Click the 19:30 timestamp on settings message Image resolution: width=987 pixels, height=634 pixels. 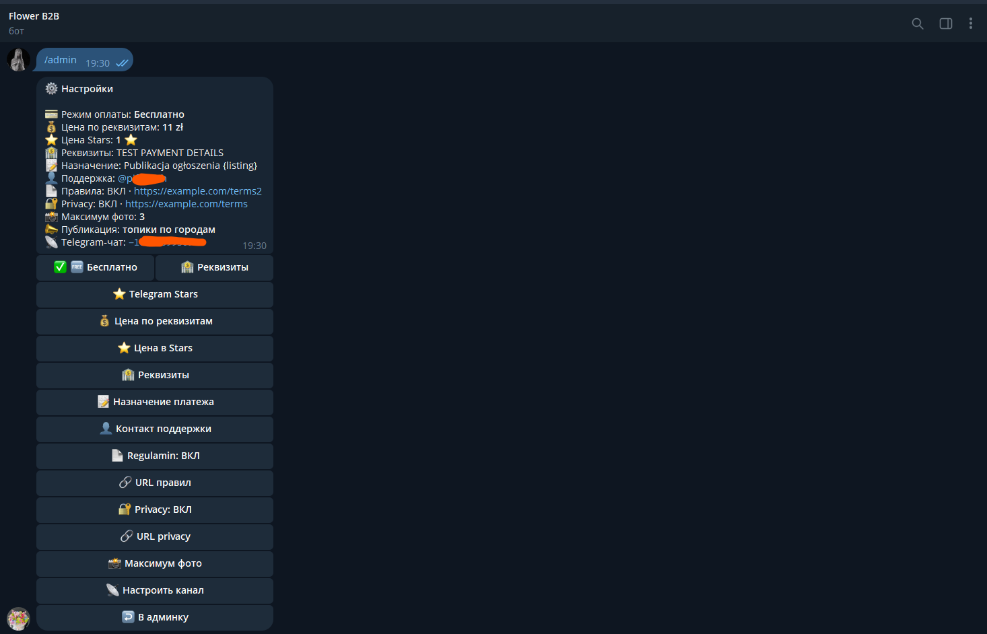point(254,246)
